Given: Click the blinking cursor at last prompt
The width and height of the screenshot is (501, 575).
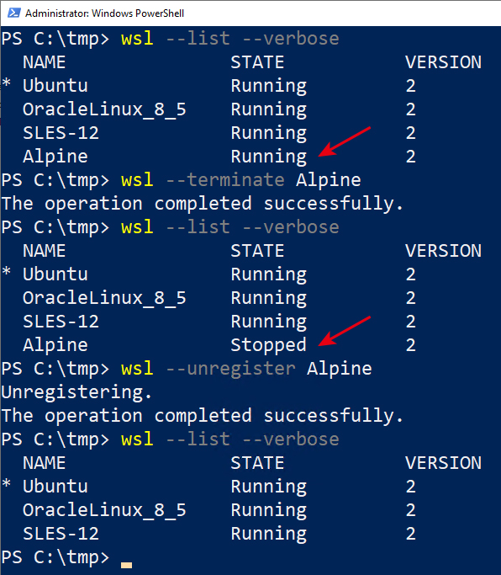Looking at the screenshot, I should pyautogui.click(x=126, y=565).
